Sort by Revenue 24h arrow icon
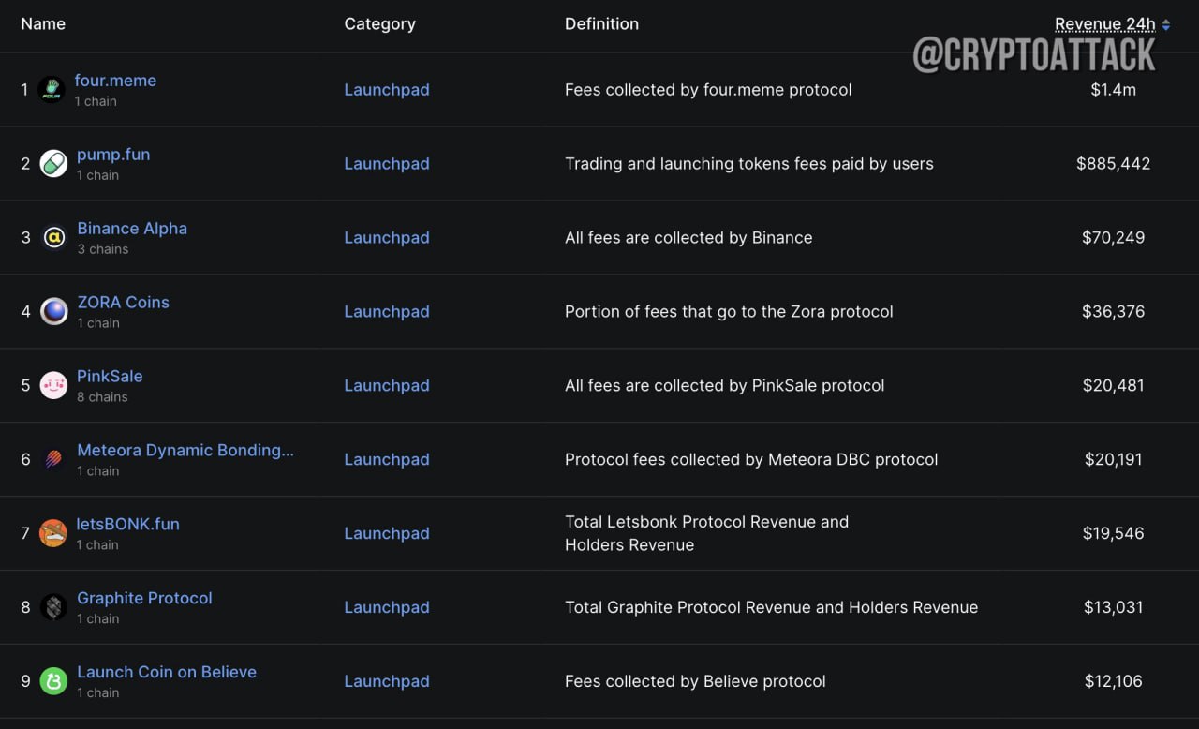This screenshot has height=729, width=1199. [x=1166, y=25]
